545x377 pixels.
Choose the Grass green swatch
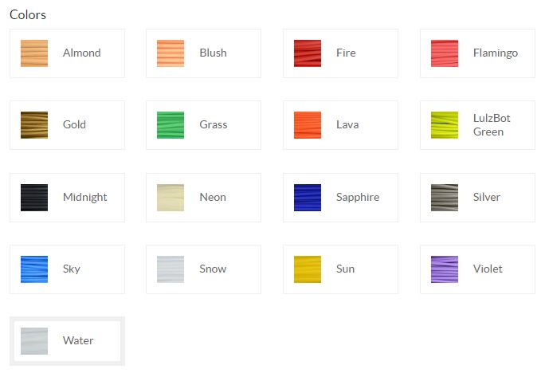click(x=171, y=125)
